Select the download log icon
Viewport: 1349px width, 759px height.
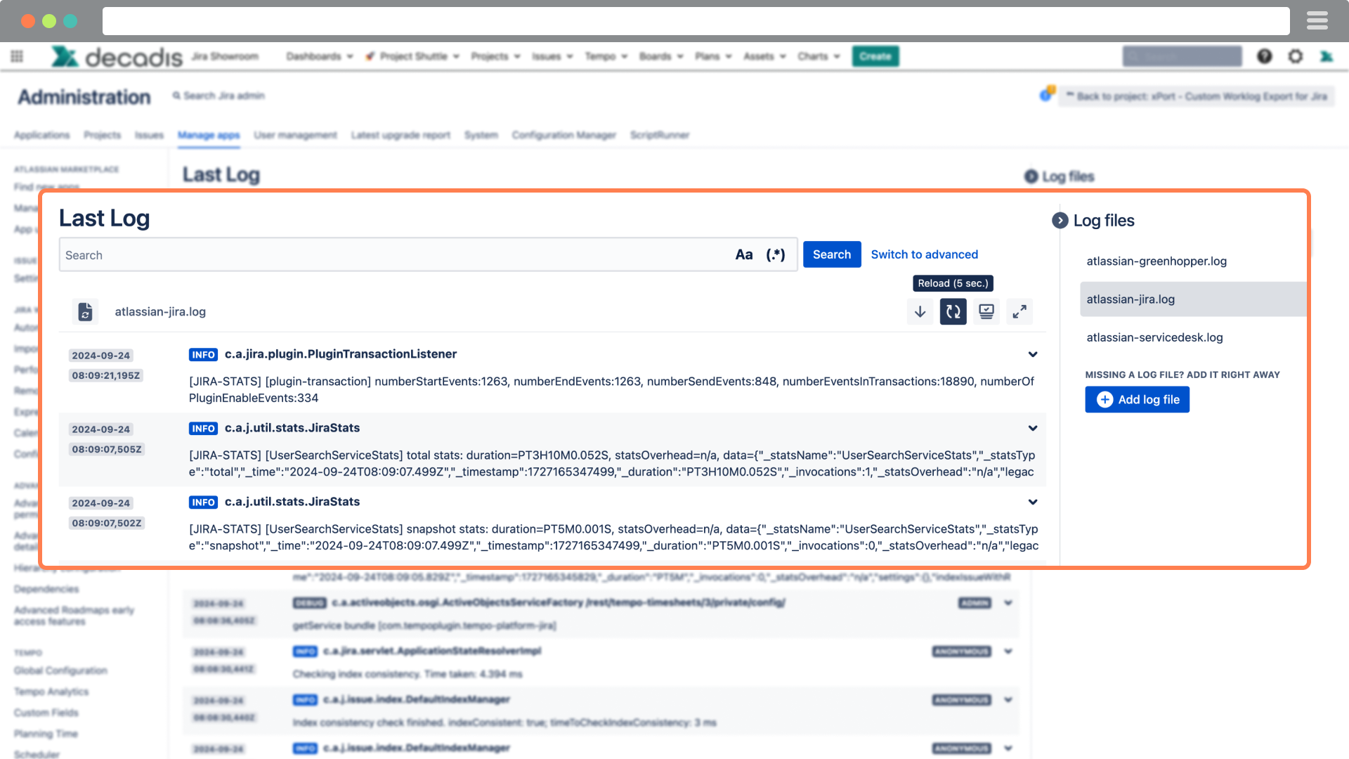(920, 311)
